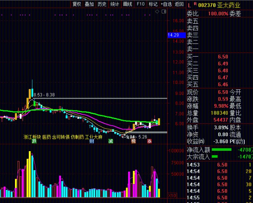253x203 pixels.
Task: Click the red L marker beside the stock code
Action: tap(189, 5)
